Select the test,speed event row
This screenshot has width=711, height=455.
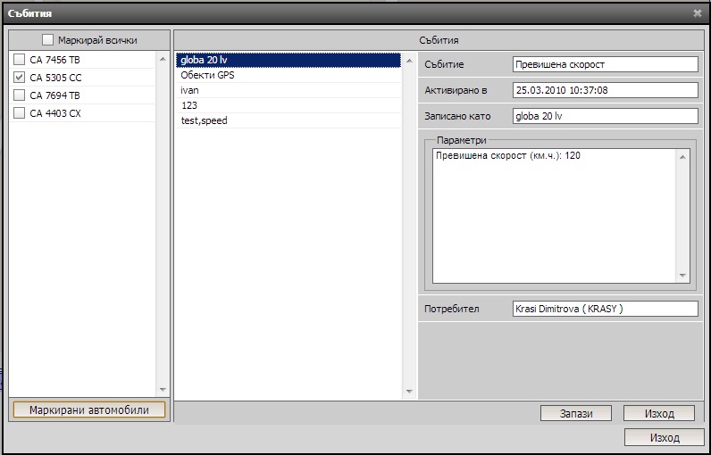pos(289,120)
